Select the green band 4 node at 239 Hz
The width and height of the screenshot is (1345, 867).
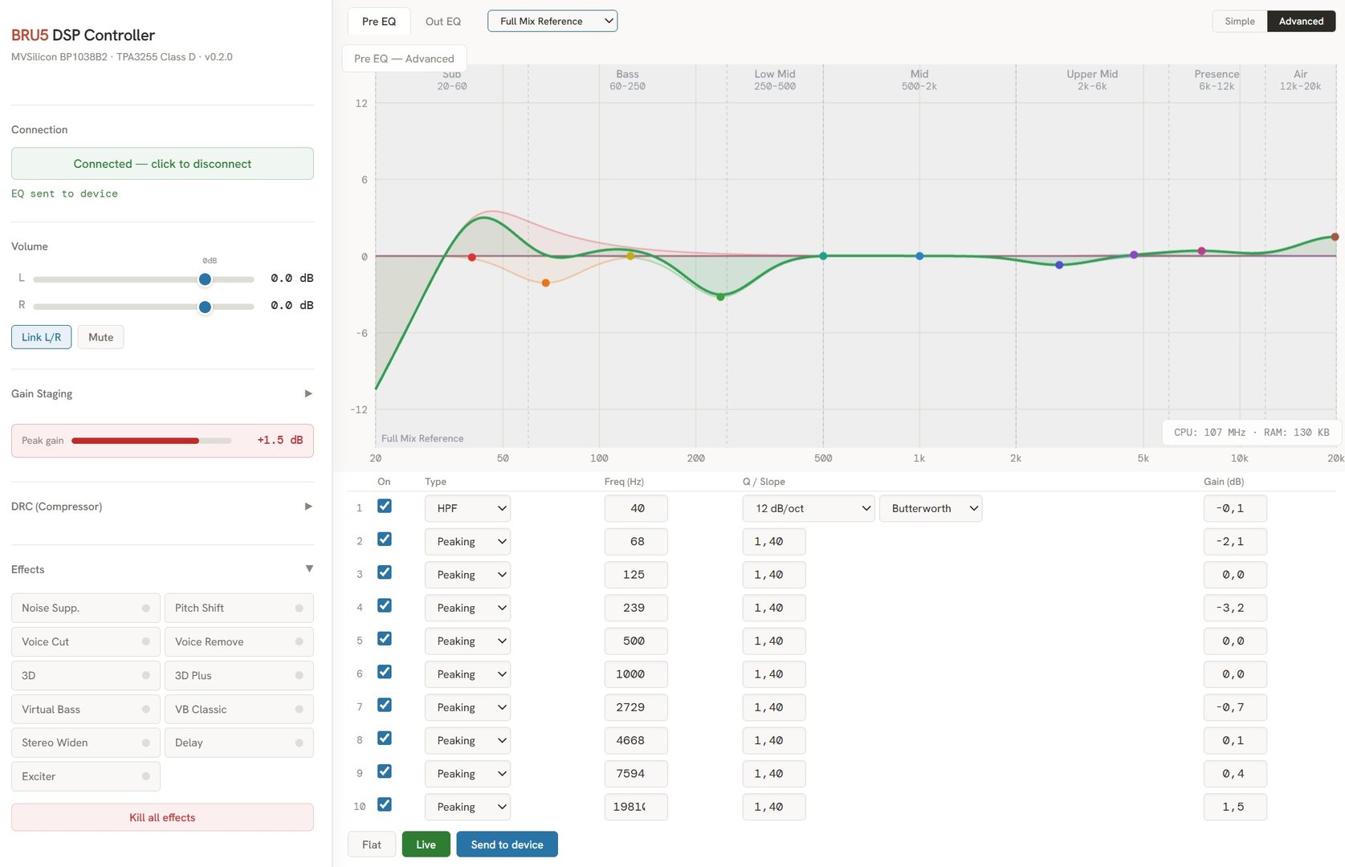pos(720,297)
